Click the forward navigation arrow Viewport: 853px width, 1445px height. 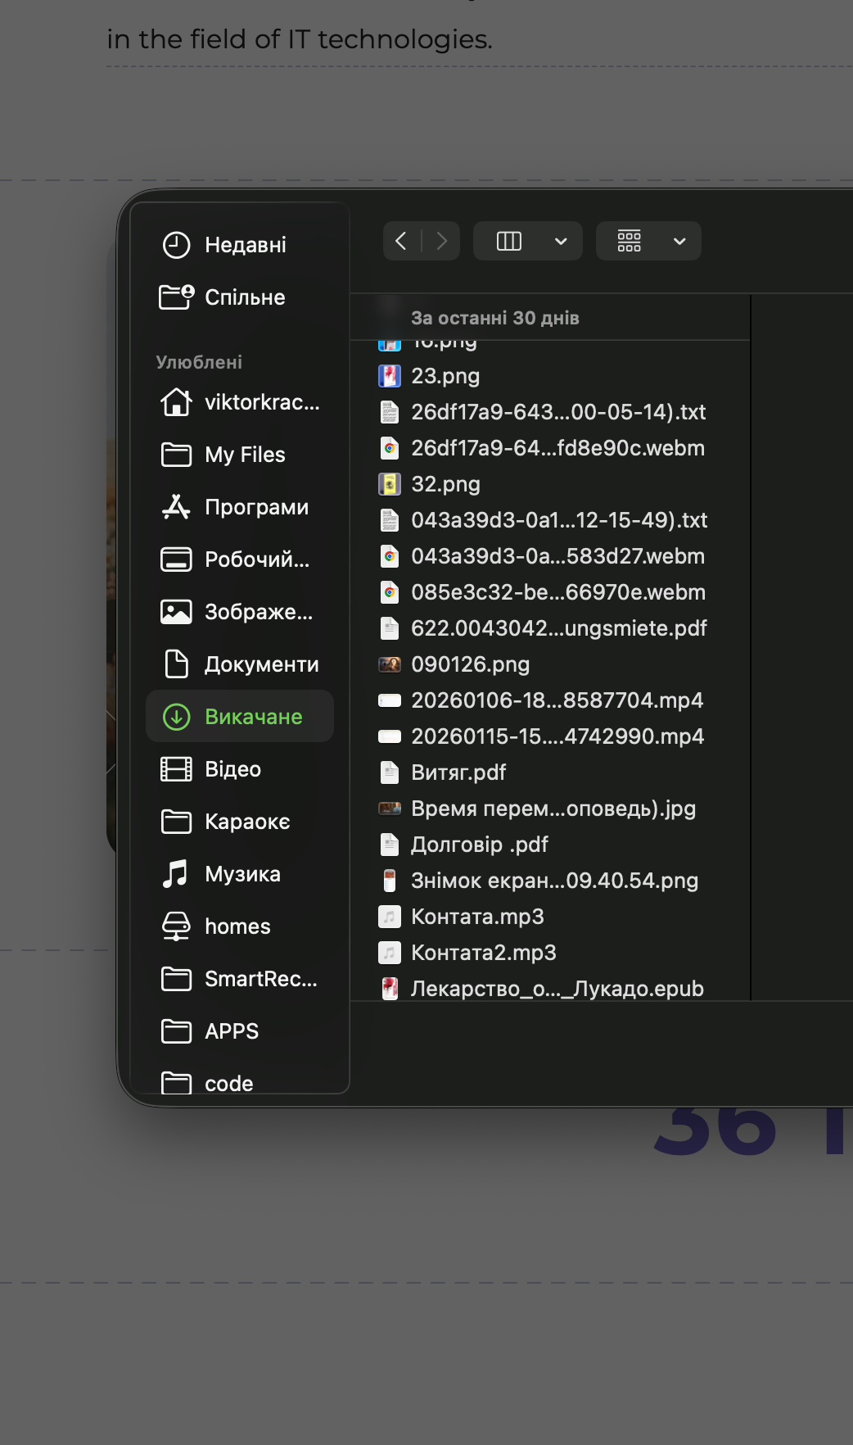click(441, 241)
